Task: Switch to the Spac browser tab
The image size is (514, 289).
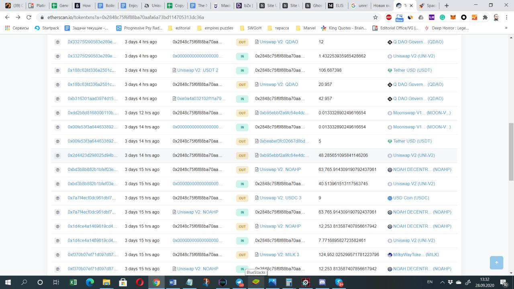Action: [427, 6]
